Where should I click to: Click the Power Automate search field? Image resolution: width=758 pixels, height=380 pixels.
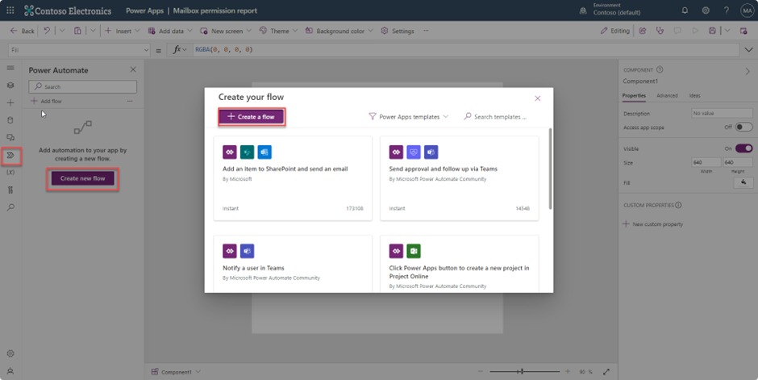(x=83, y=86)
